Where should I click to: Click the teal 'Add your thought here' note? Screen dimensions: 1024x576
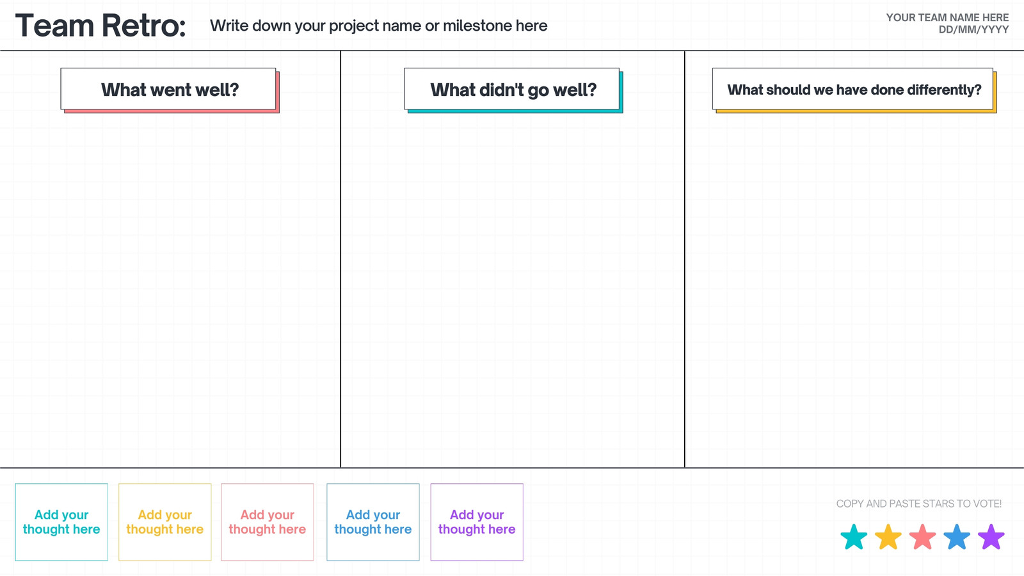pyautogui.click(x=61, y=522)
